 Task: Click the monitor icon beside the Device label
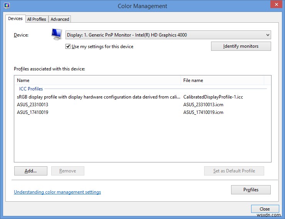(57, 34)
